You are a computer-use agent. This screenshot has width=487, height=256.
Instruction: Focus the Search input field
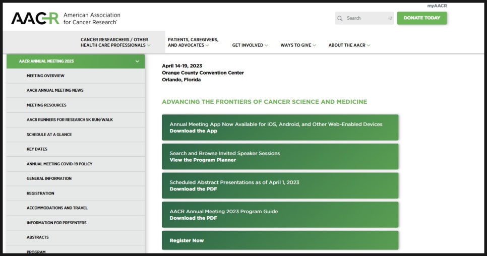click(364, 18)
